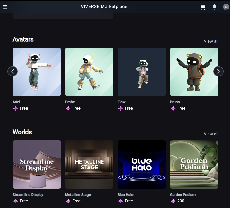View all Avatars

(211, 41)
